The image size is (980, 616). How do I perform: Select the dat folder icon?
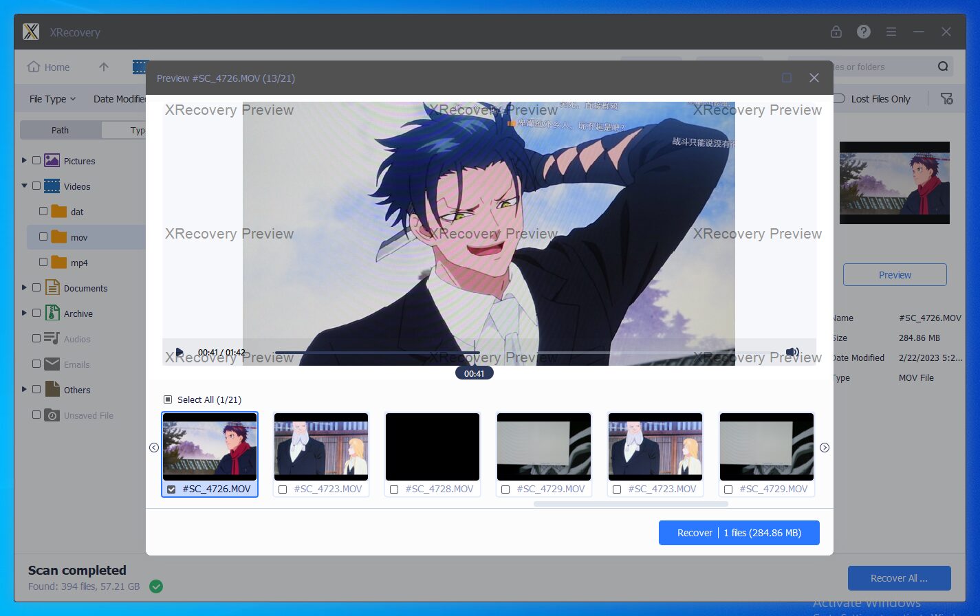pos(59,212)
